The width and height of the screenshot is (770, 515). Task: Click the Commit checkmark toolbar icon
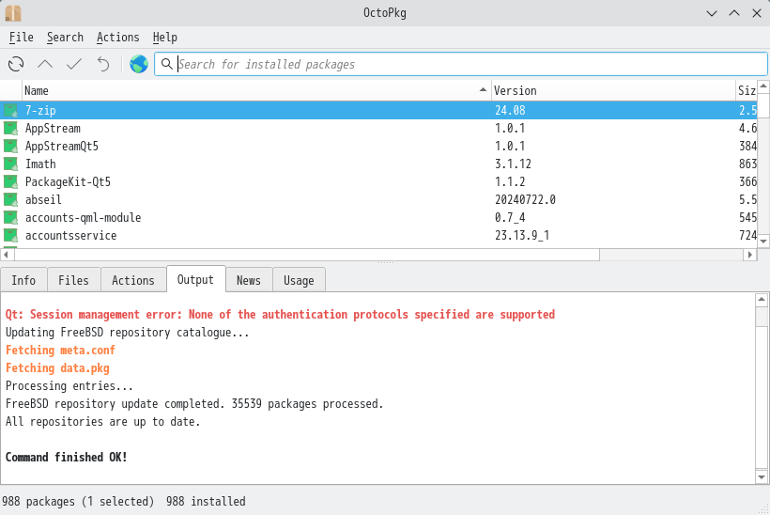[x=74, y=64]
